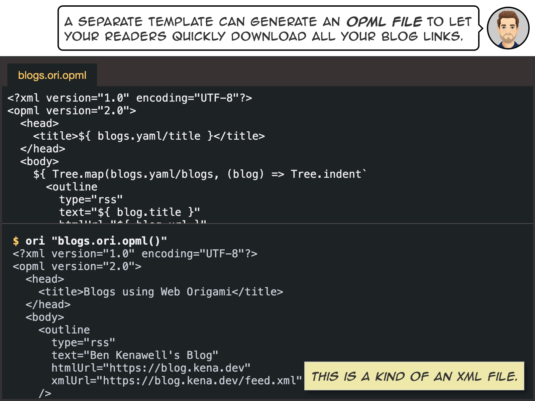Click the body tag in the editor pane
Image resolution: width=535 pixels, height=401 pixels.
(39, 161)
